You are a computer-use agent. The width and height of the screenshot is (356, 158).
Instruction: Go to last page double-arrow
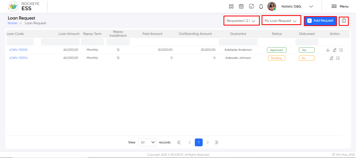click(x=216, y=142)
